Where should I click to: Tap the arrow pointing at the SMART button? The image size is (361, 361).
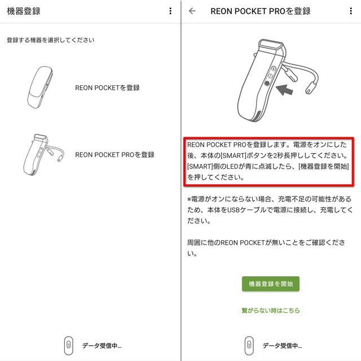pos(284,90)
